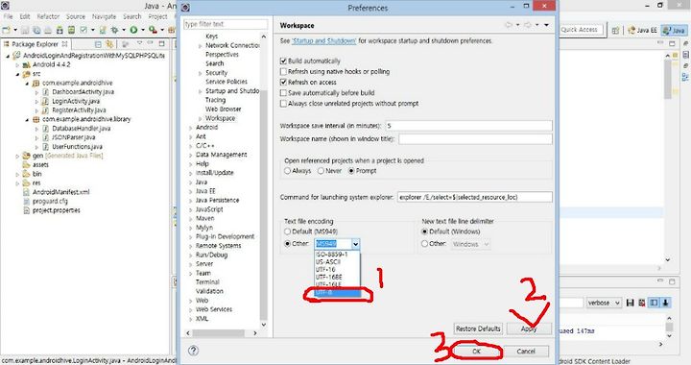Click the Back arrow in Preferences header
Screen dimensions: 691x365
(509, 25)
